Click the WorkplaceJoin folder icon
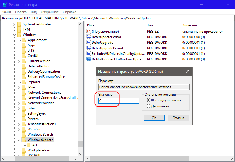This screenshot has height=162, width=235. click(x=24, y=150)
